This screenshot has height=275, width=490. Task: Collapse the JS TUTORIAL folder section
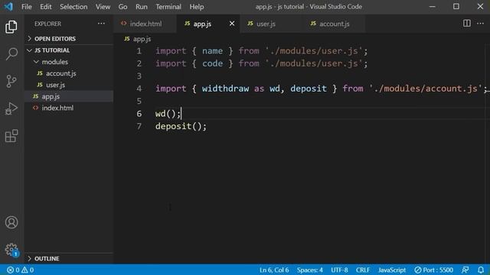click(x=69, y=50)
